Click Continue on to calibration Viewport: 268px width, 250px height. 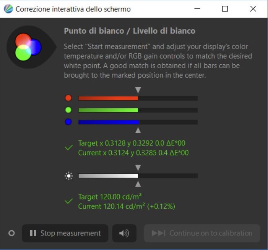(x=202, y=233)
